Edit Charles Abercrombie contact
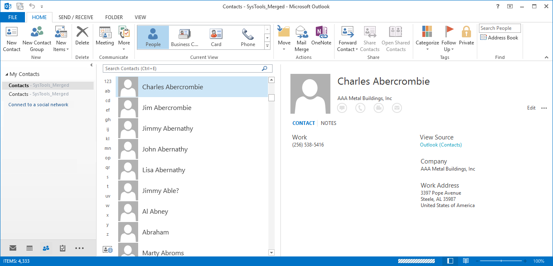This screenshot has height=266, width=553. pos(531,108)
